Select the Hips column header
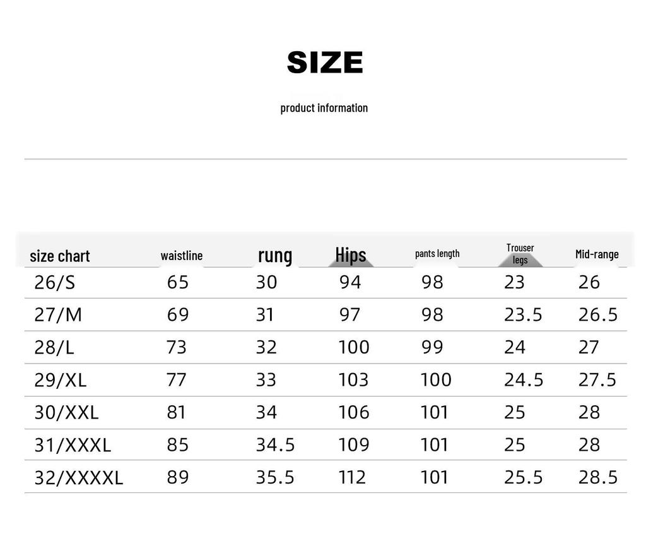The width and height of the screenshot is (646, 536). [351, 254]
